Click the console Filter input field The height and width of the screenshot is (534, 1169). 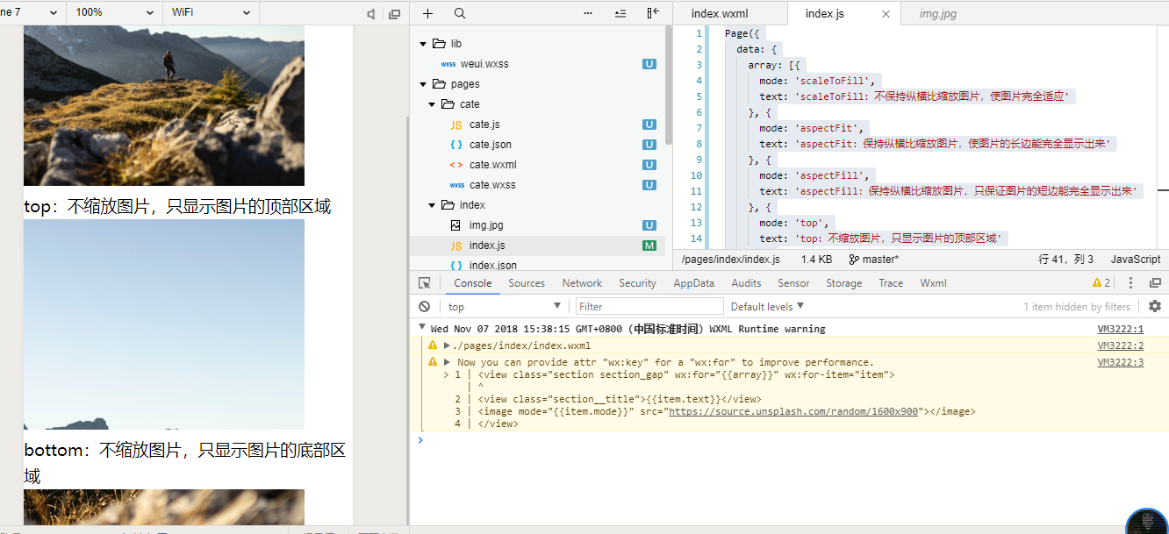click(649, 306)
